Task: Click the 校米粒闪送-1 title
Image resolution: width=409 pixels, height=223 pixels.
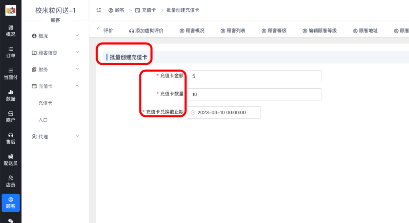Action: coord(55,10)
